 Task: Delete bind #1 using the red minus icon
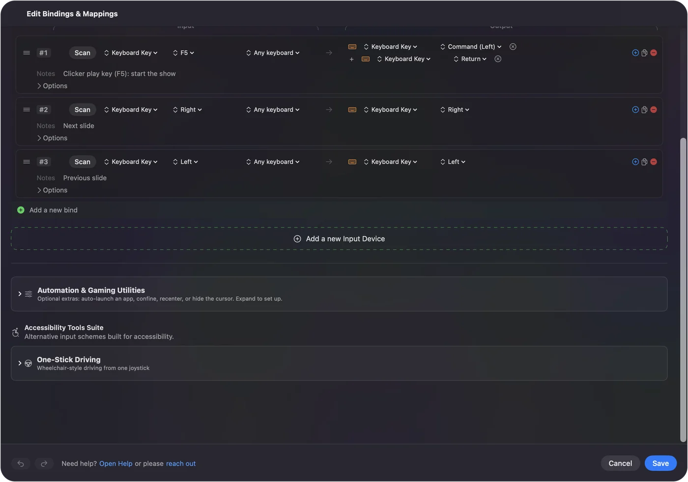654,53
